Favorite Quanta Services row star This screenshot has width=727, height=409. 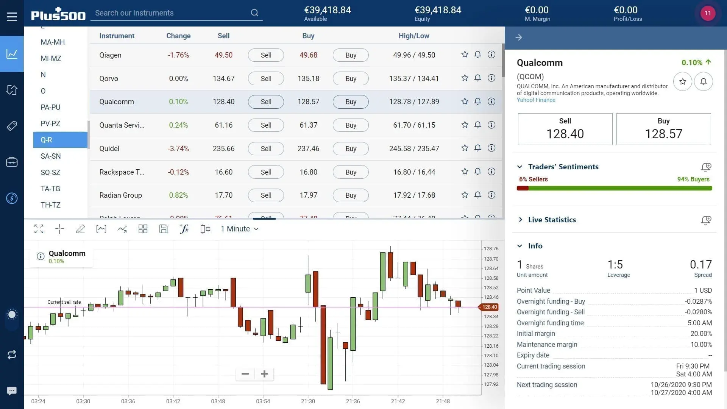[x=465, y=125]
